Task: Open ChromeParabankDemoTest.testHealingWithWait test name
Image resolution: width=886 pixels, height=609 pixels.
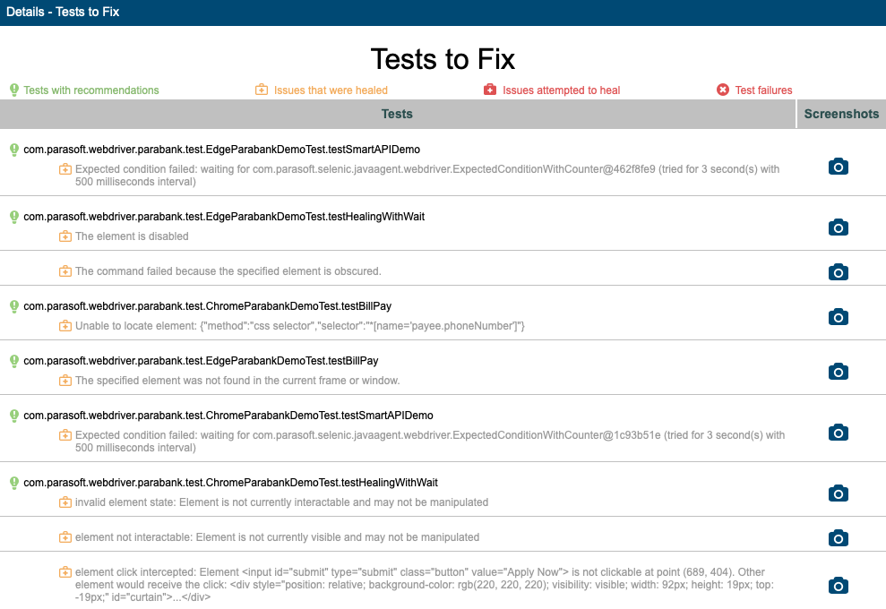Action: [x=230, y=483]
